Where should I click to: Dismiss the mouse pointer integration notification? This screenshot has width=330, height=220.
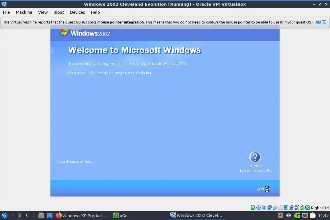pos(319,22)
